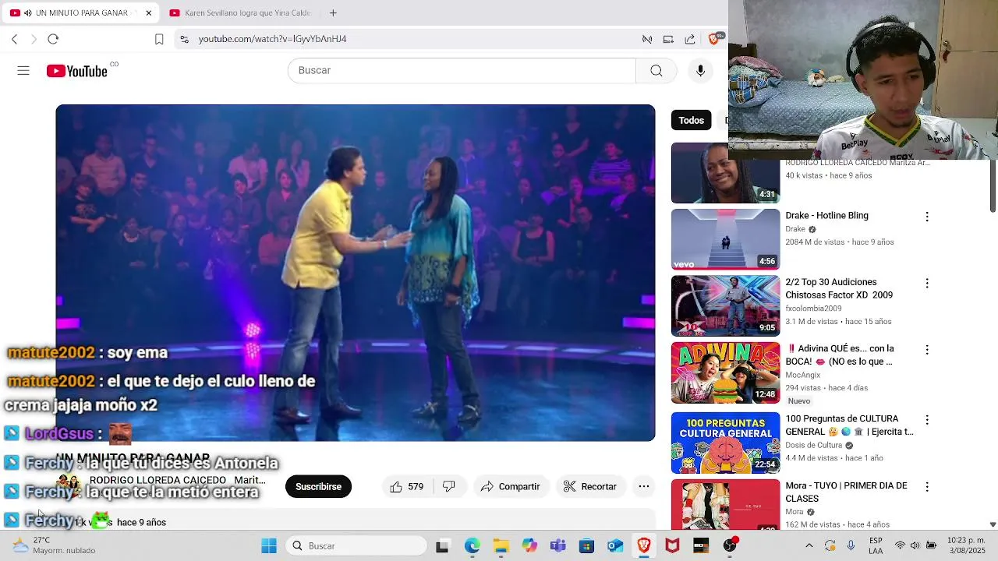Open 2/2 Top 30 Audiciones title link
The image size is (998, 561).
click(839, 288)
